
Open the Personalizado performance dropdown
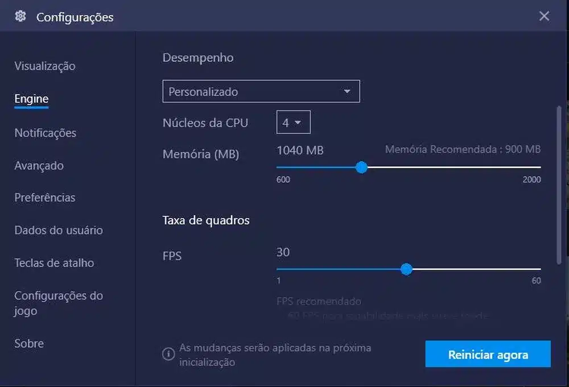[261, 91]
